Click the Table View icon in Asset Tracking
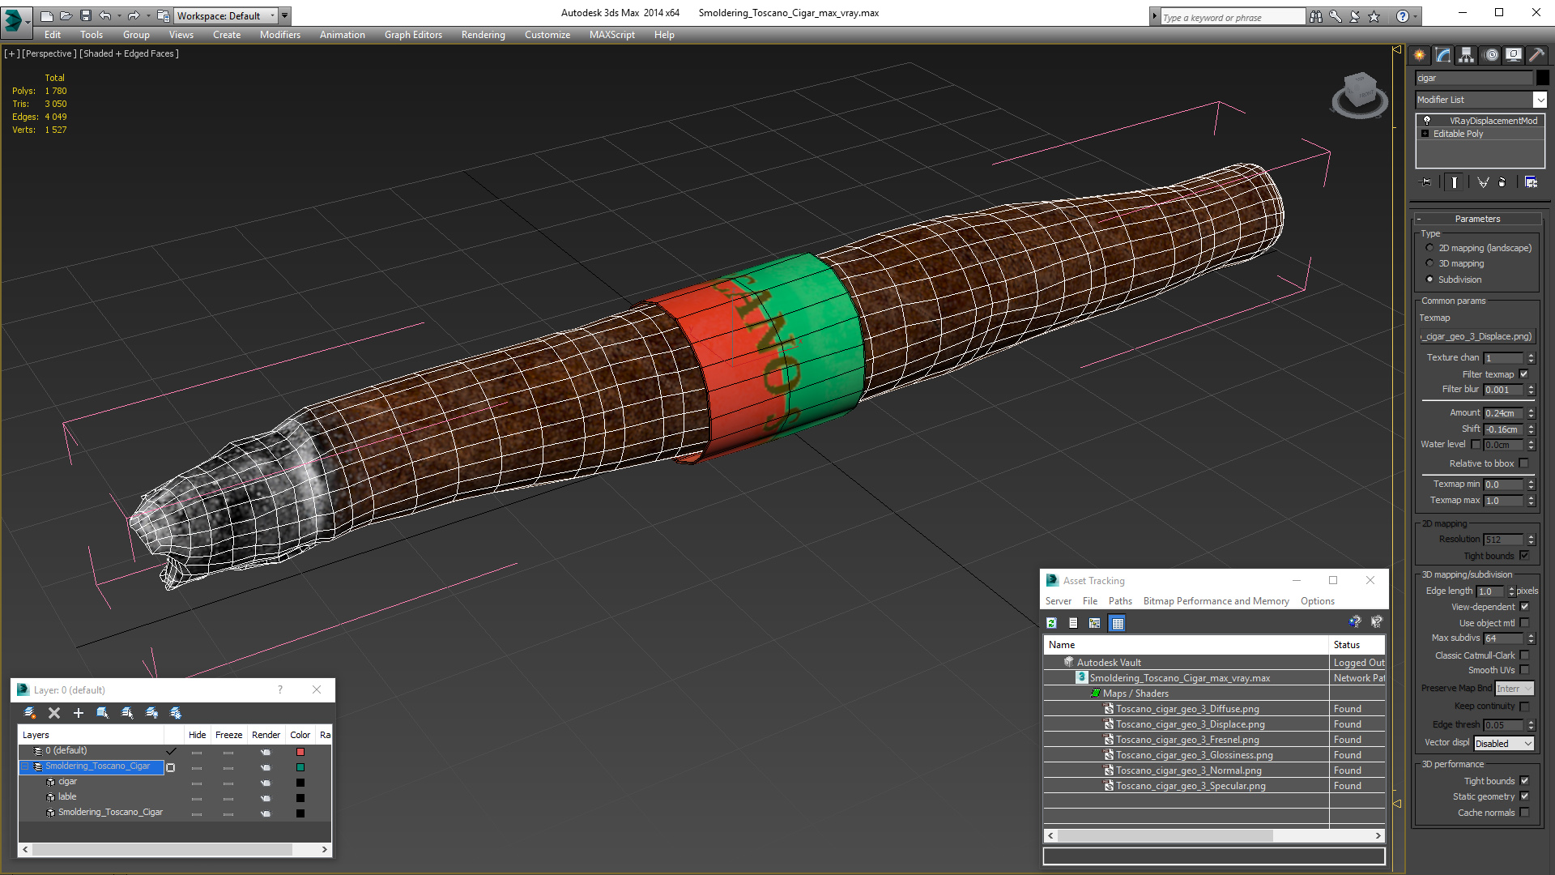Viewport: 1555px width, 875px height. (x=1118, y=623)
